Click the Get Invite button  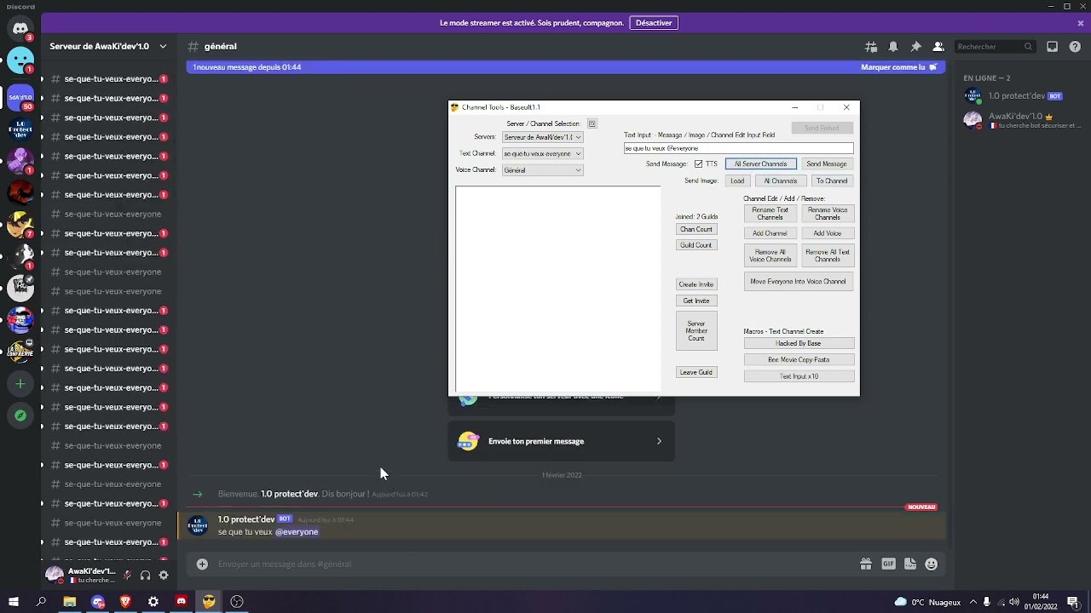point(696,301)
